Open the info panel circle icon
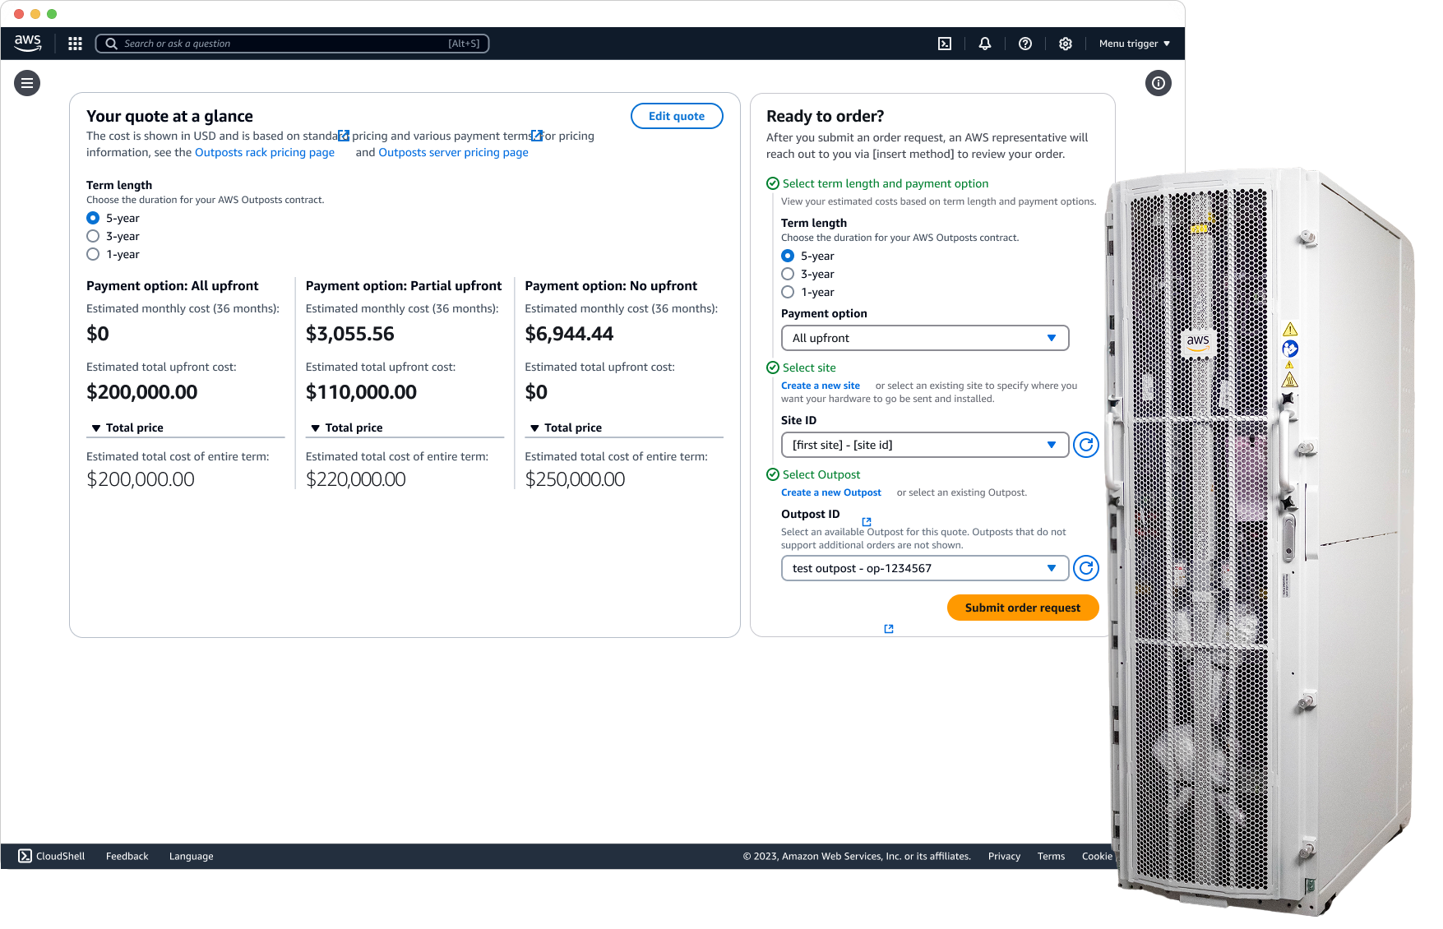The image size is (1443, 929). pyautogui.click(x=1159, y=83)
